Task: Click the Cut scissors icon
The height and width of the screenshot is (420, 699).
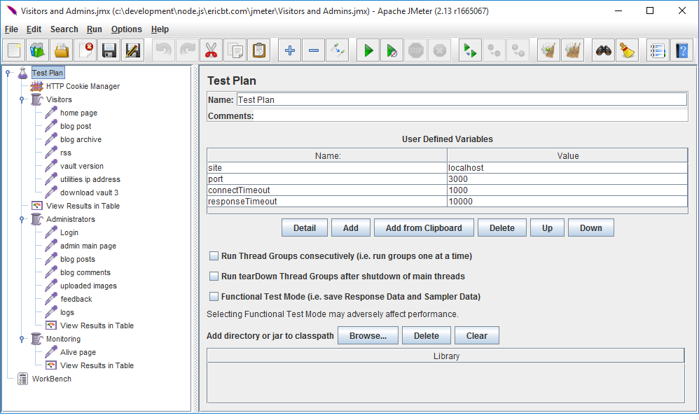Action: click(x=212, y=50)
